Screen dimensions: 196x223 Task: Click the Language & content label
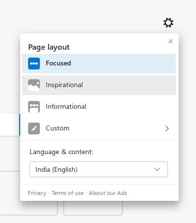tap(62, 152)
